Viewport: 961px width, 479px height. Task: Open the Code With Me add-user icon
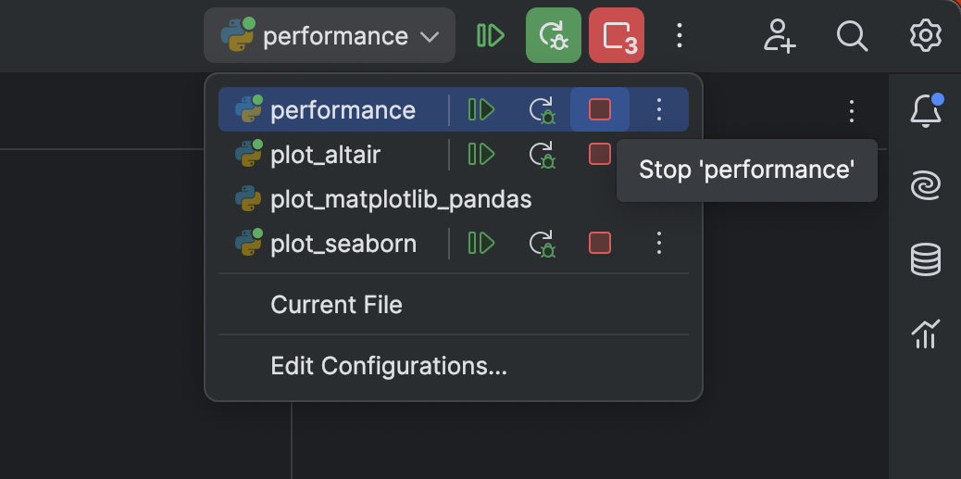click(780, 36)
